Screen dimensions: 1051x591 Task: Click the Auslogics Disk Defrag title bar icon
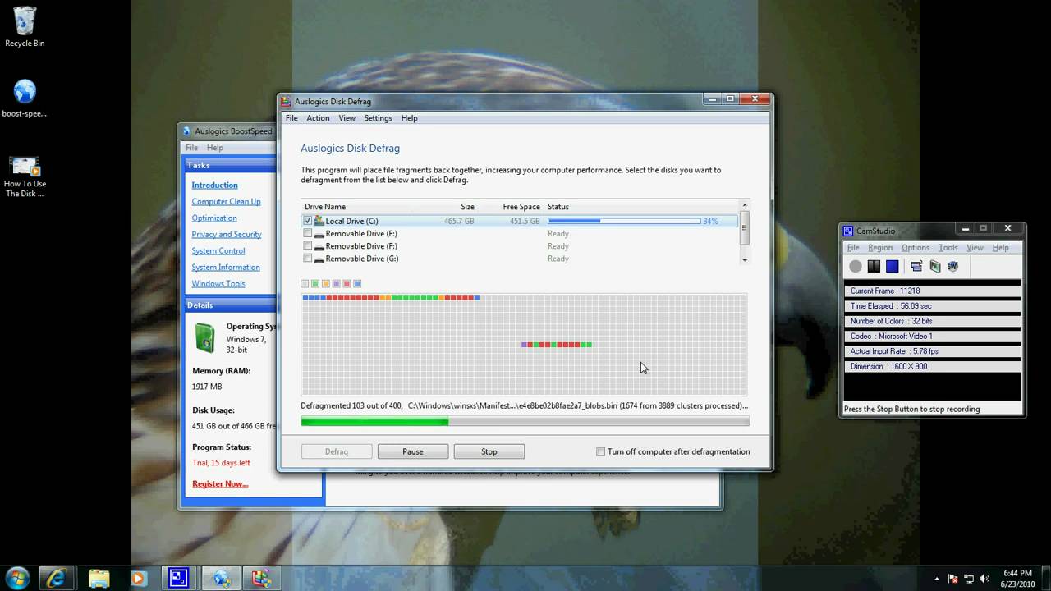point(286,102)
